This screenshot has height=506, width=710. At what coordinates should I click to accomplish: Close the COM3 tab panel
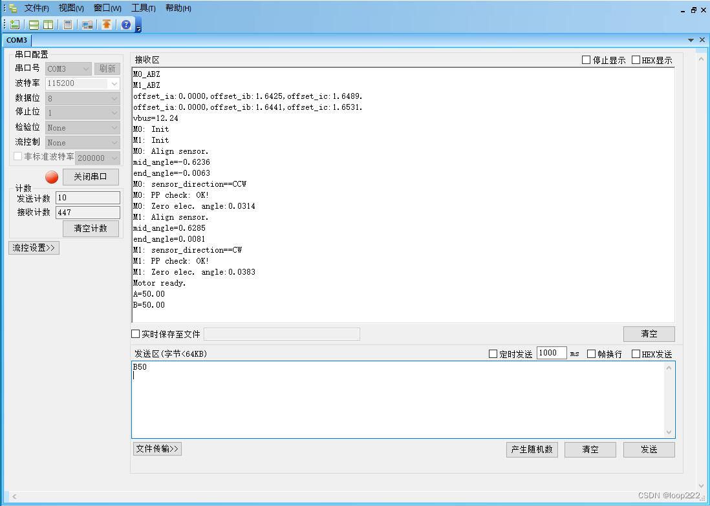(x=702, y=40)
